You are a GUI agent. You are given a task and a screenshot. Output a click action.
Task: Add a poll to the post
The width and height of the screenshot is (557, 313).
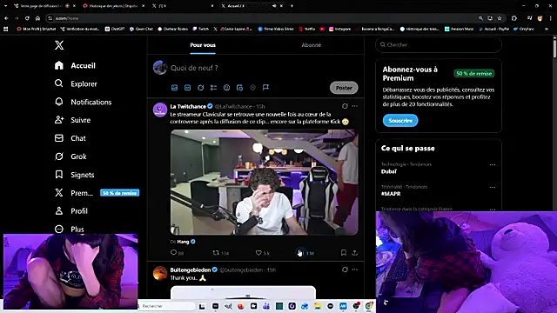(213, 88)
